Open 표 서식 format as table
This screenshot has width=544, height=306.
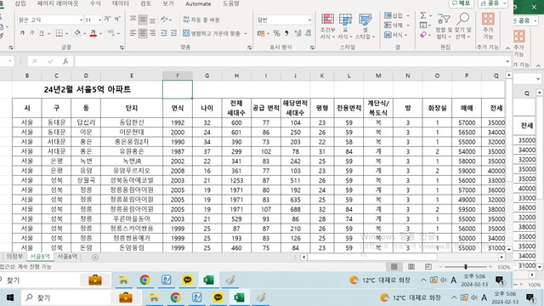[x=345, y=26]
